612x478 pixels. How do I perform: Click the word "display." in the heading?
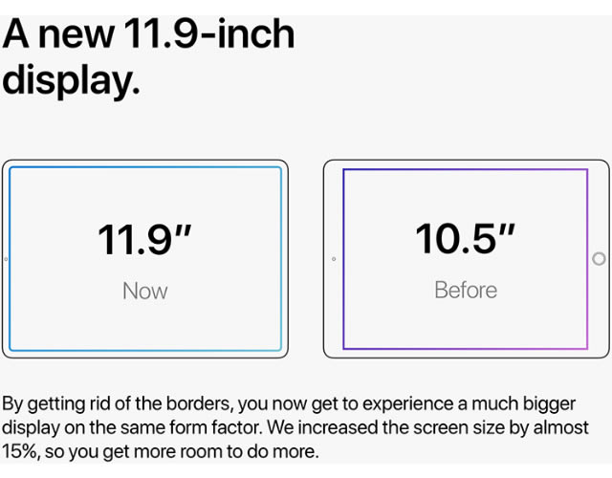click(x=72, y=79)
